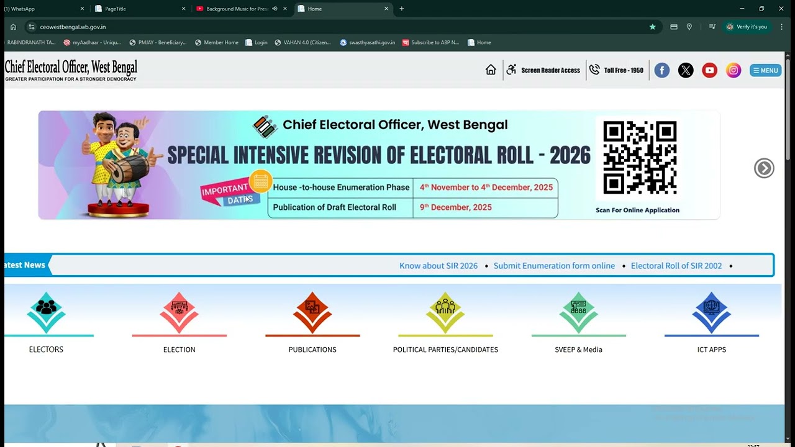Open VAHAN 4.0 bookmark

click(x=302, y=43)
